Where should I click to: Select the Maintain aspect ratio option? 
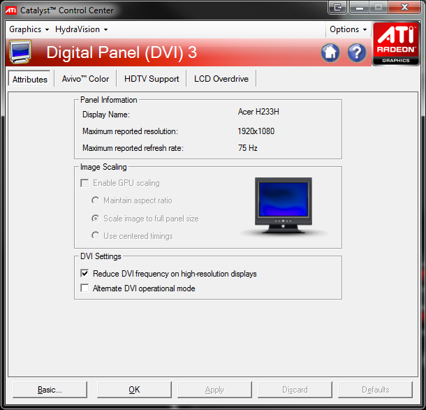96,200
